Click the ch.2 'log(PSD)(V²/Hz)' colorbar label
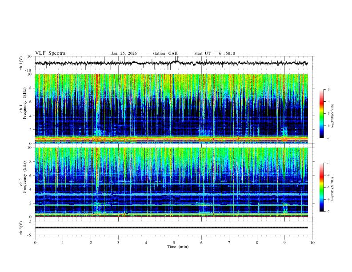 333,189
